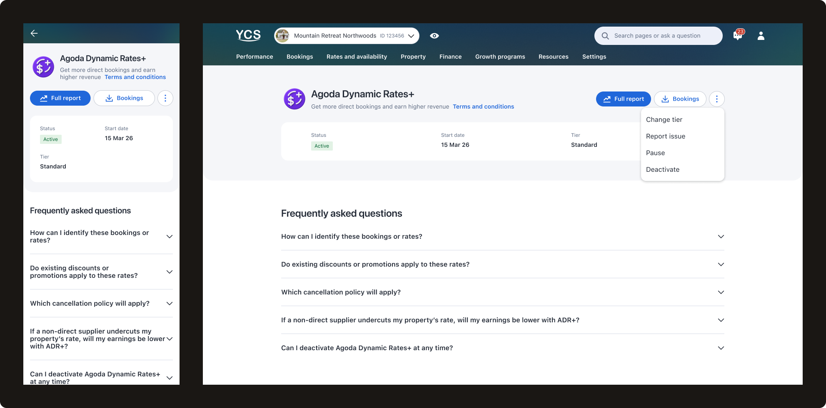Click the Active status badge in mobile panel

click(51, 139)
